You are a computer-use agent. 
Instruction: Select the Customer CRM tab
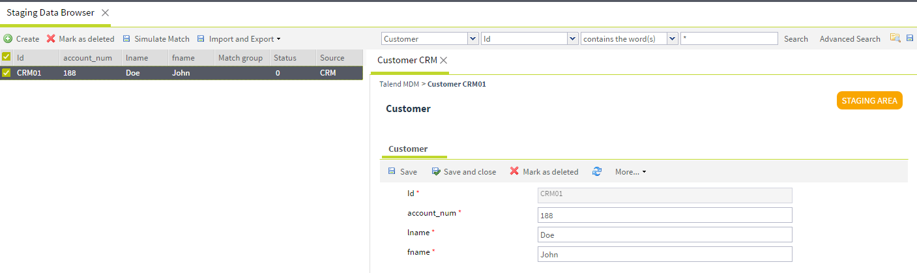click(407, 60)
